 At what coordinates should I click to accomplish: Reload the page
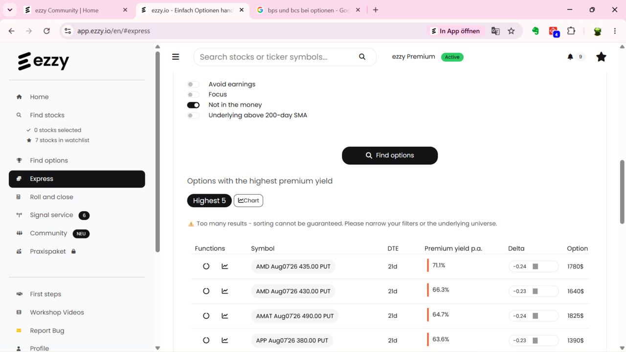[x=46, y=31]
